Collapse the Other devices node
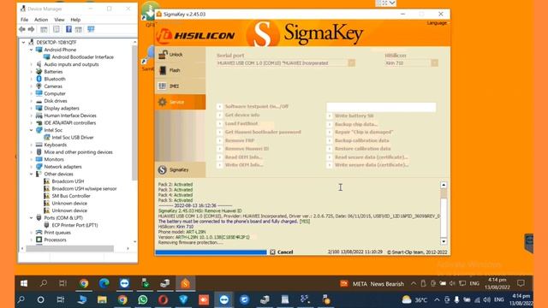The height and width of the screenshot is (308, 548). (31, 174)
